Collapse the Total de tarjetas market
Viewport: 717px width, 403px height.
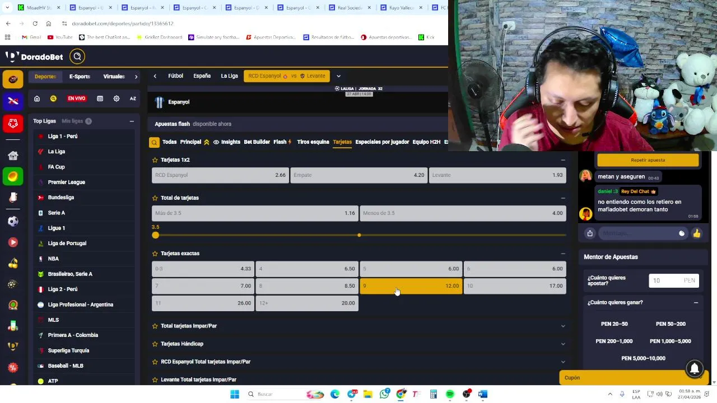pos(563,198)
